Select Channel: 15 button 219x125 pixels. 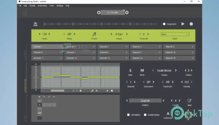click(179, 58)
